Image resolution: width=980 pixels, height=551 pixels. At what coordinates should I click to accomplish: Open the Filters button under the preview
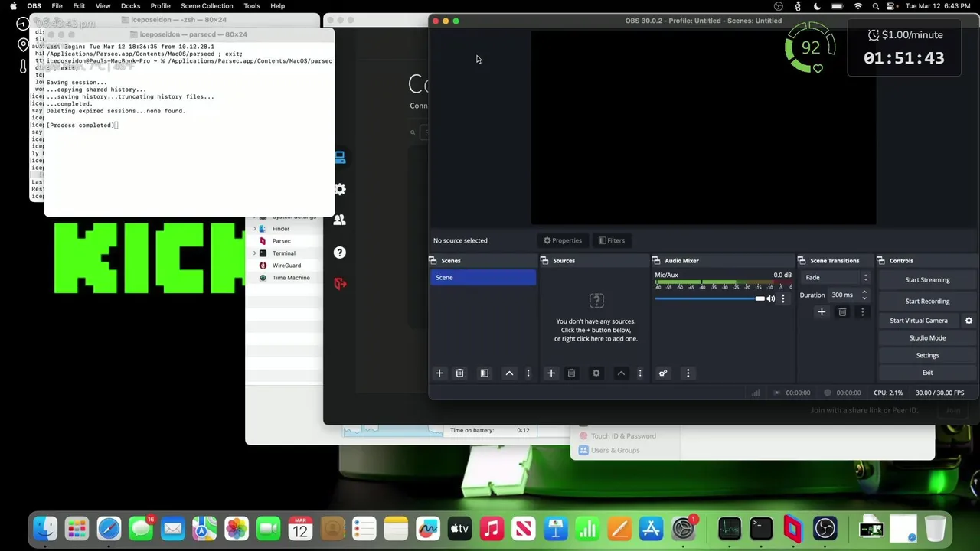coord(611,240)
